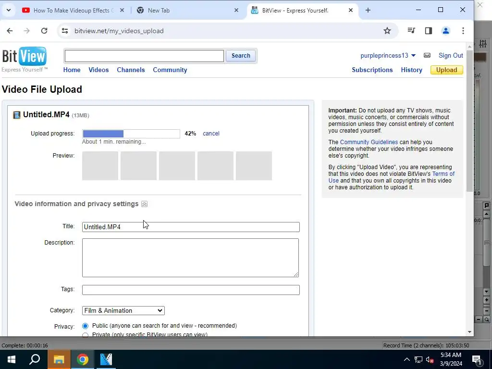The image size is (492, 369).
Task: Click in the Title field
Action: point(191,227)
